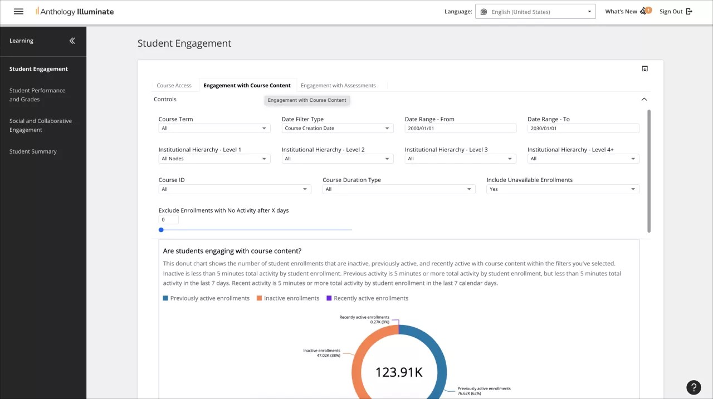
Task: Click the Sign Out arrow icon
Action: tap(689, 11)
